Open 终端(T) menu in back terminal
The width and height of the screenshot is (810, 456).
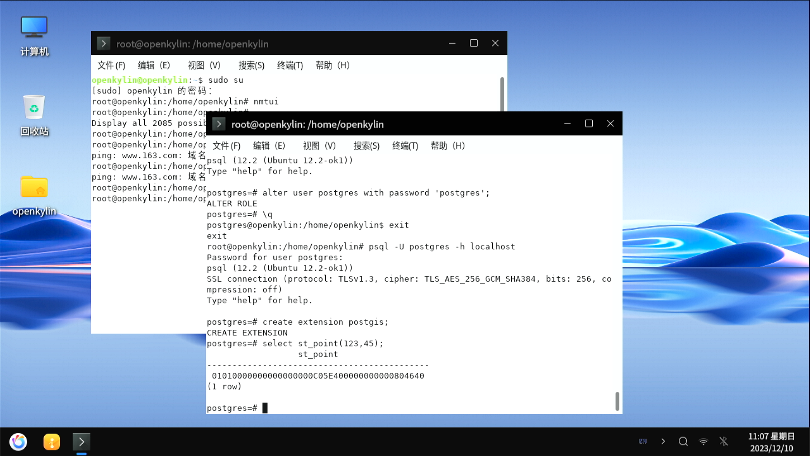click(x=290, y=65)
